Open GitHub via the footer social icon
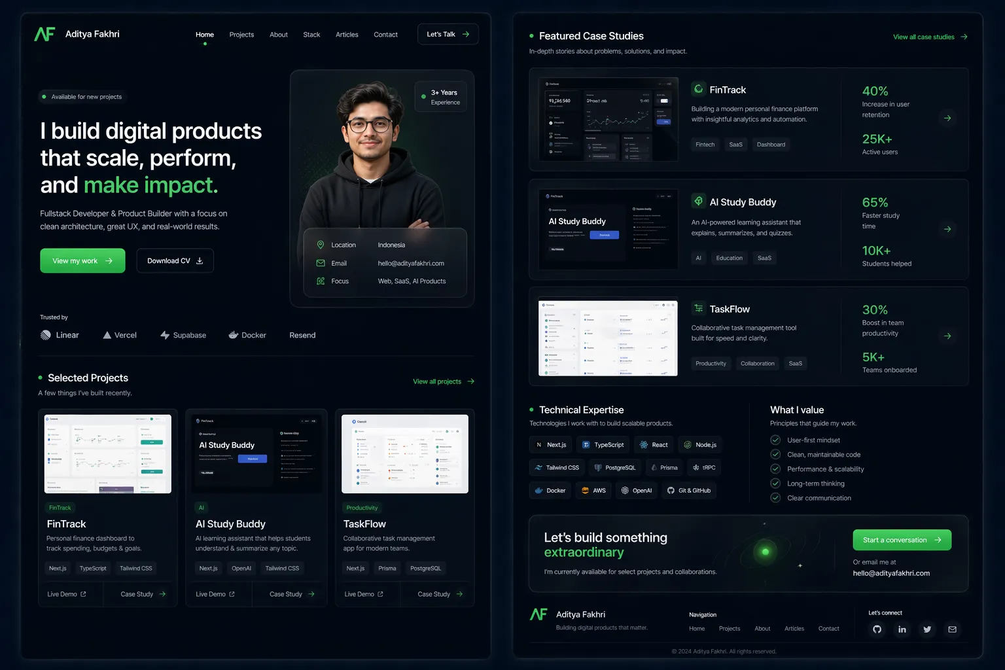The image size is (1005, 670). point(877,629)
